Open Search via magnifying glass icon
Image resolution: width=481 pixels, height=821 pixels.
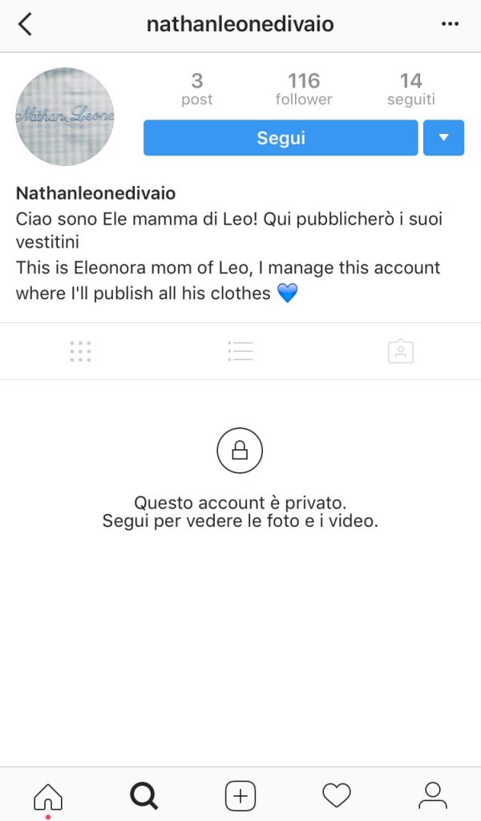[144, 796]
